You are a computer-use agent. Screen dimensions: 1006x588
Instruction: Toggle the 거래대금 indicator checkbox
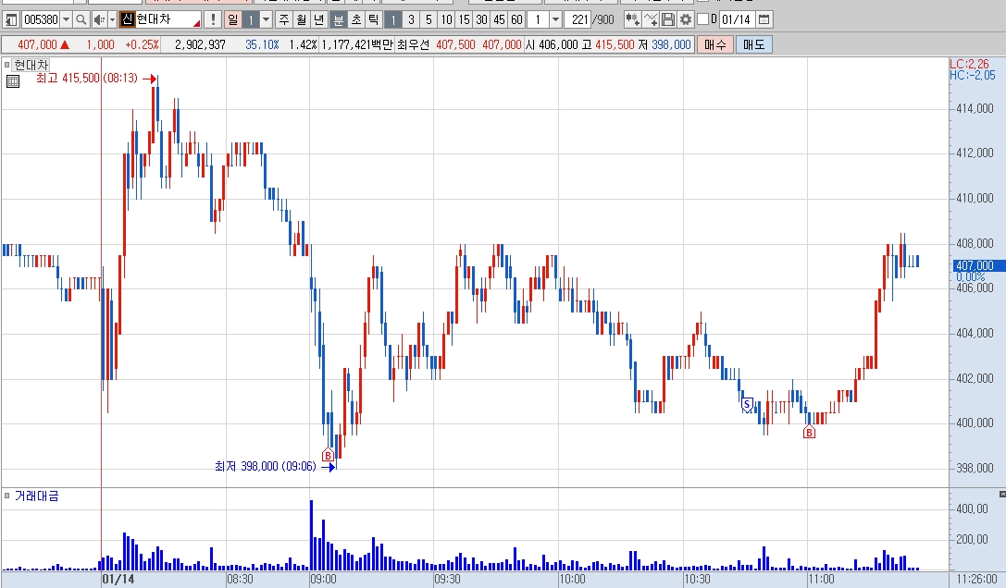[7, 496]
